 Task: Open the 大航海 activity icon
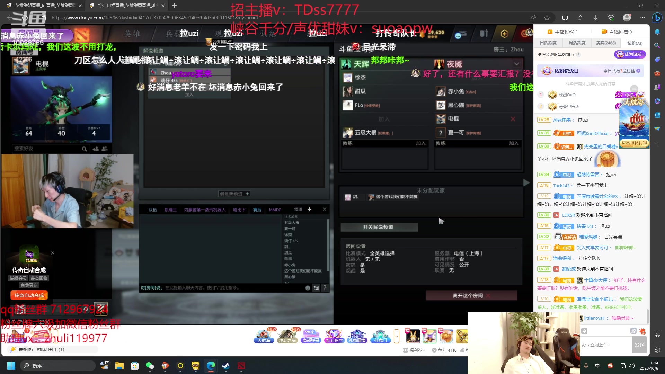[x=264, y=336]
